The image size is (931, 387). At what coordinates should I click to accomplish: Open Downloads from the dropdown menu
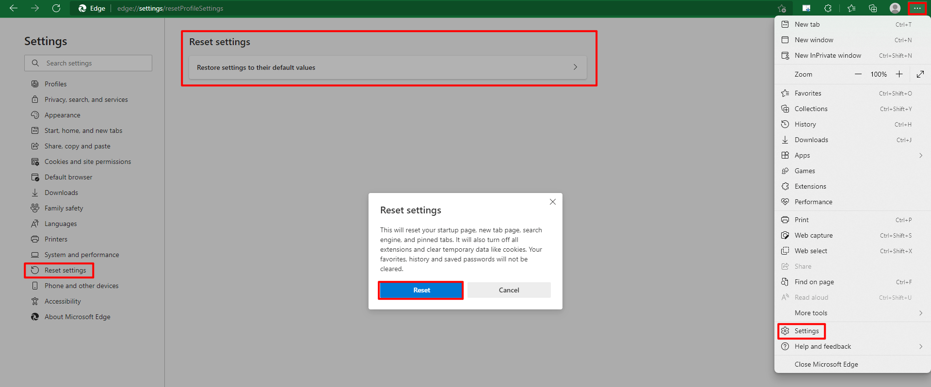[852, 140]
